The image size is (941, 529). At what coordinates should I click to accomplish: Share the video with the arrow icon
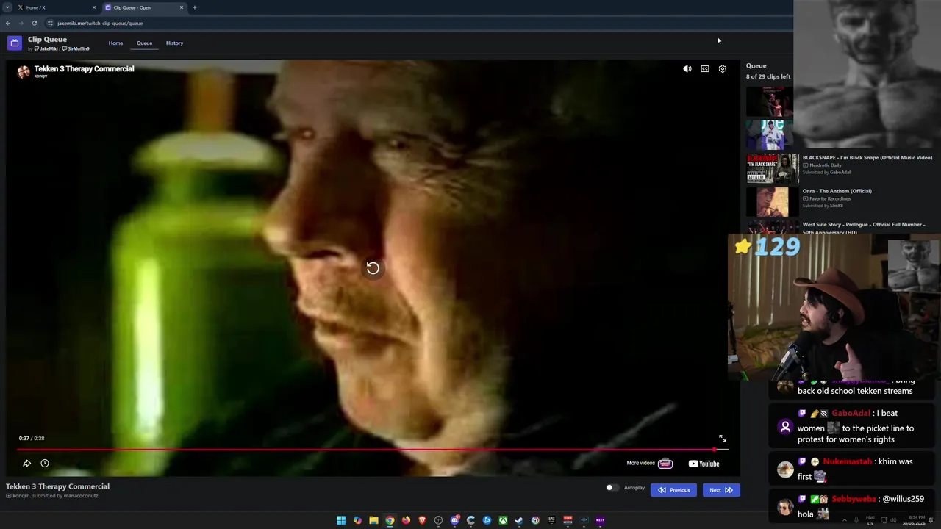pos(27,464)
